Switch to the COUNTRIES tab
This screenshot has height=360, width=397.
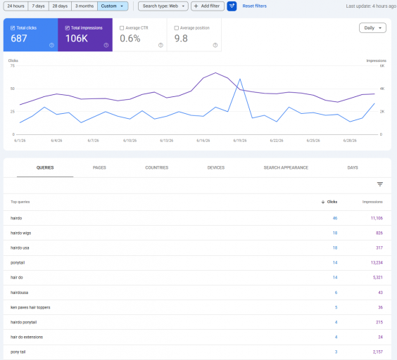157,167
